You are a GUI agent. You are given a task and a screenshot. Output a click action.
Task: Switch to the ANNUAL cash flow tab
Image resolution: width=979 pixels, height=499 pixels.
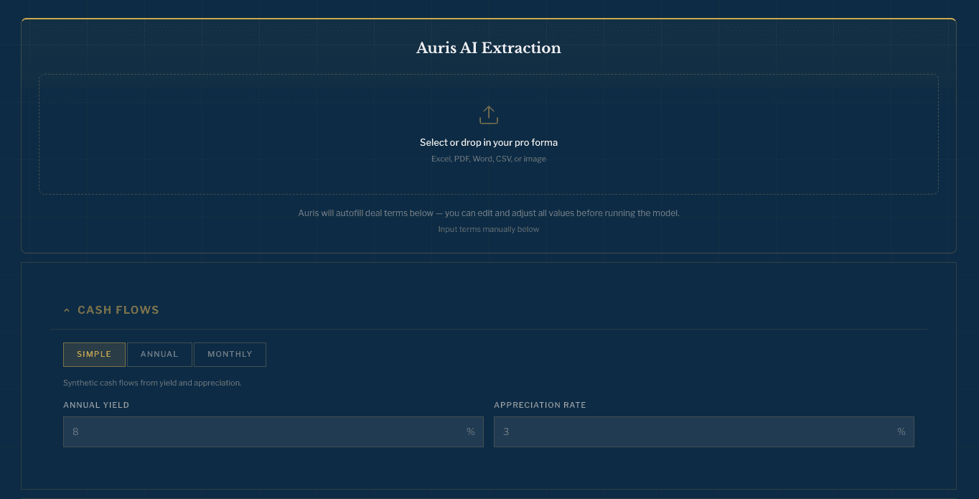click(x=159, y=354)
